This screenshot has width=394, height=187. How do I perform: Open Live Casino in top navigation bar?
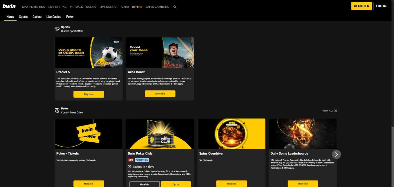[108, 7]
